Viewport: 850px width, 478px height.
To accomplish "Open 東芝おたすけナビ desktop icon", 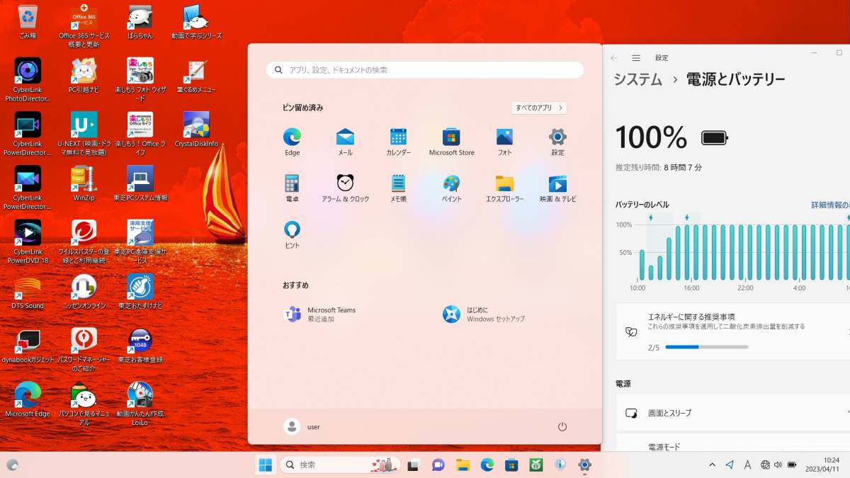I will click(x=140, y=291).
